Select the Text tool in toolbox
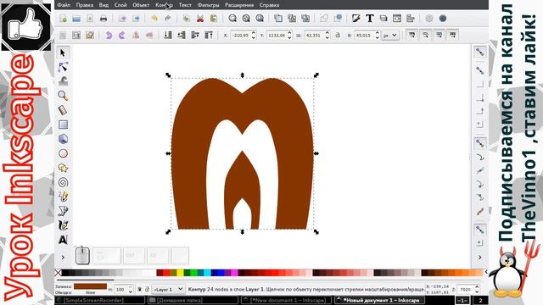543x305 pixels. click(x=63, y=240)
